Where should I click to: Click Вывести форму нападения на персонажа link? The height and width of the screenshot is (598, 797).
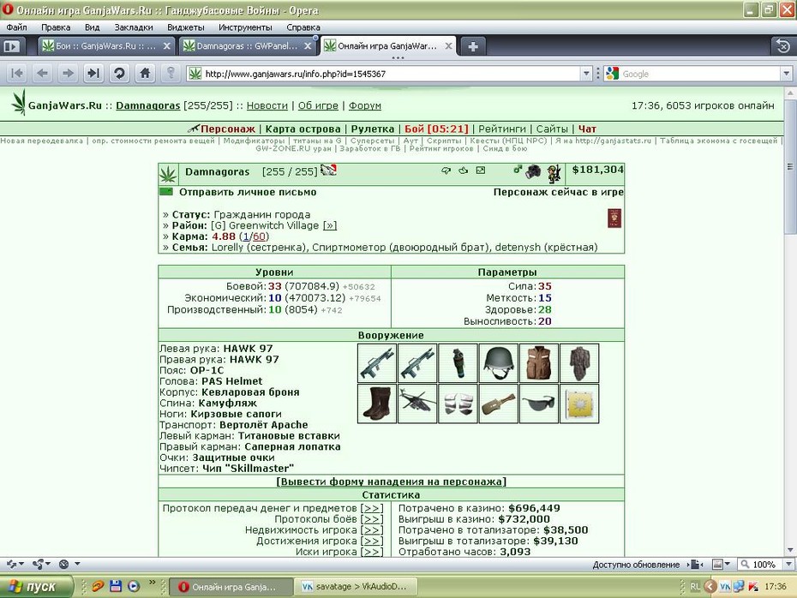(391, 481)
